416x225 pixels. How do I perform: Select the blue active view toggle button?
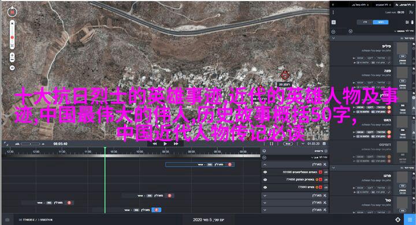click(x=380, y=23)
